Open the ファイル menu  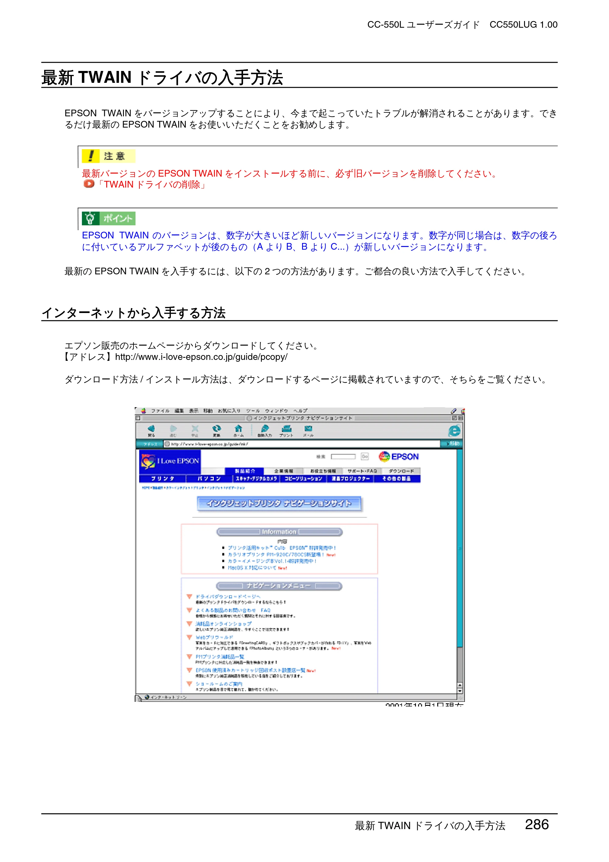coord(160,411)
